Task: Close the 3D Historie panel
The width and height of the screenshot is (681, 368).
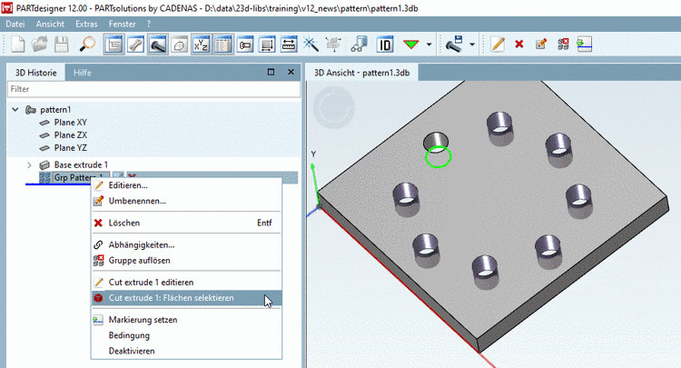Action: pos(291,72)
